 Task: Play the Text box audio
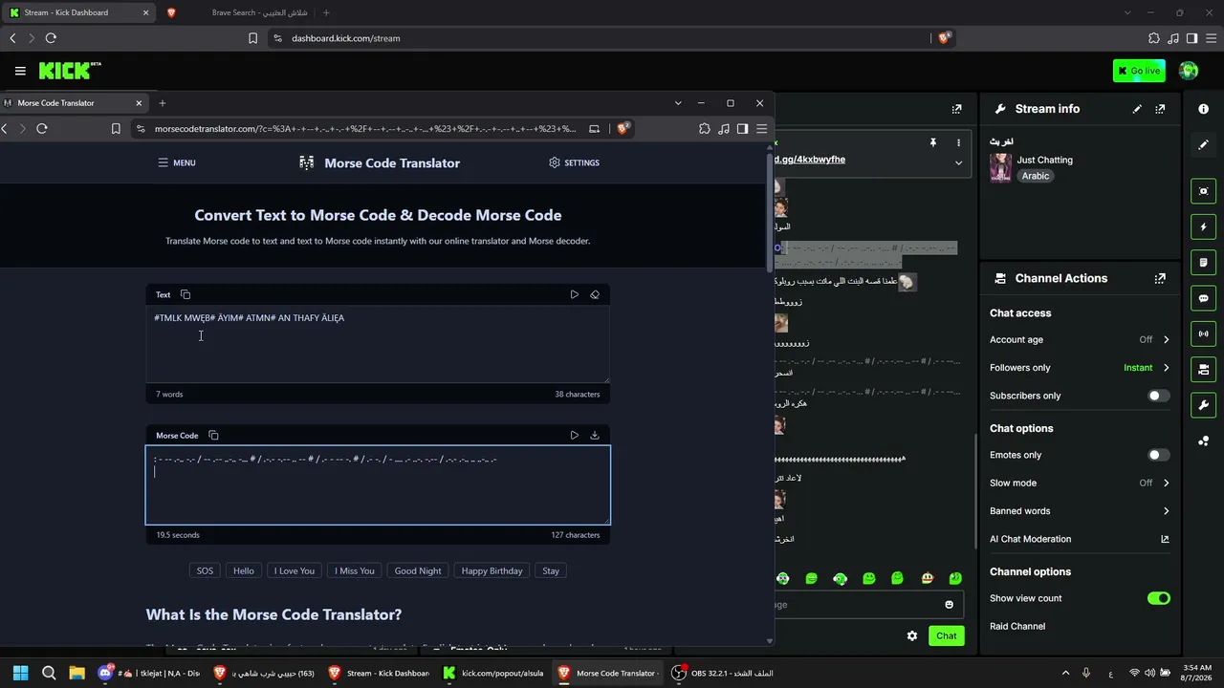click(574, 294)
